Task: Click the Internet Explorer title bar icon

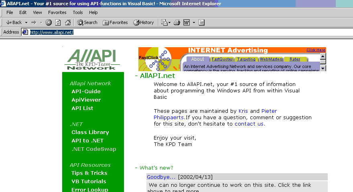Action: [3, 3]
